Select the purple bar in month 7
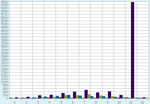This screenshot has width=150, height=104. 86,94
